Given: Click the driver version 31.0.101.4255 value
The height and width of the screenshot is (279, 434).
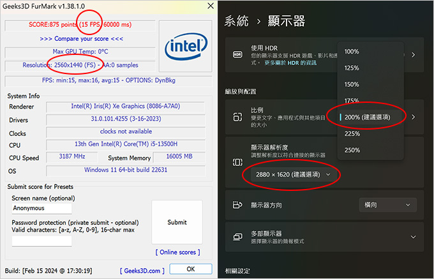Looking at the screenshot, I should tap(126, 119).
